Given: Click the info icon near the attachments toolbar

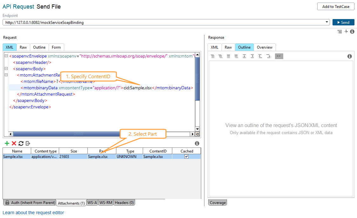Looking at the screenshot, I should 197,143.
